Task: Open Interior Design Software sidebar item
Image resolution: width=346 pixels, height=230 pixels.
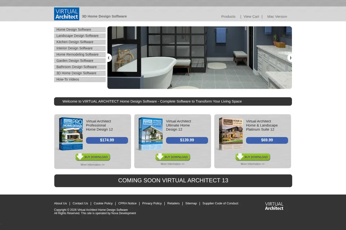Action: (80, 48)
